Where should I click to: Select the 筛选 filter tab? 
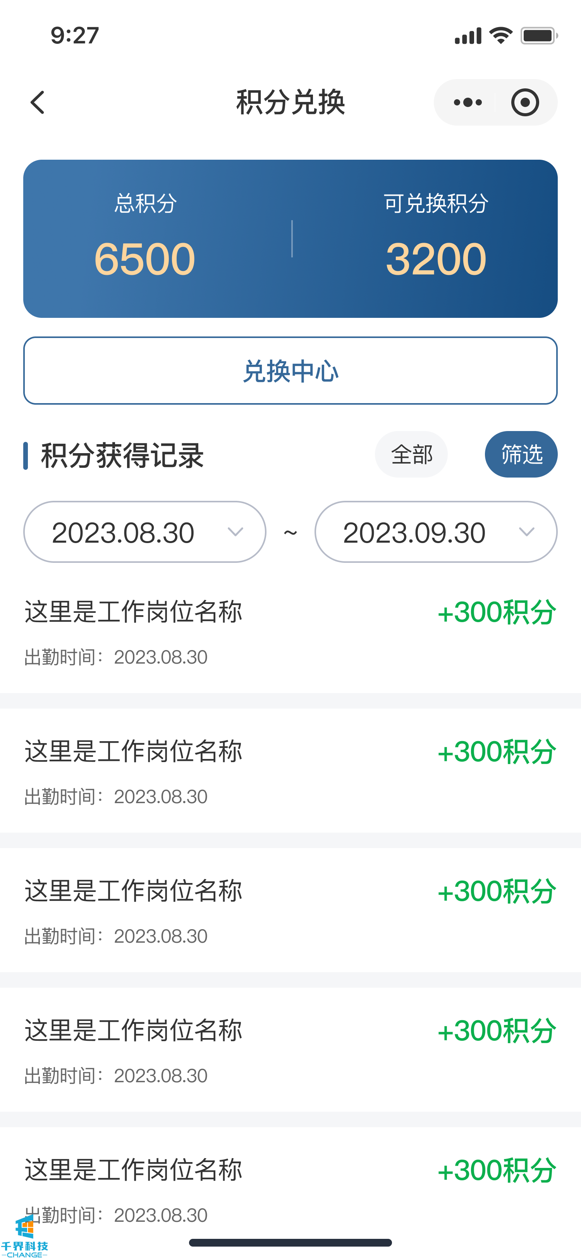pos(521,455)
